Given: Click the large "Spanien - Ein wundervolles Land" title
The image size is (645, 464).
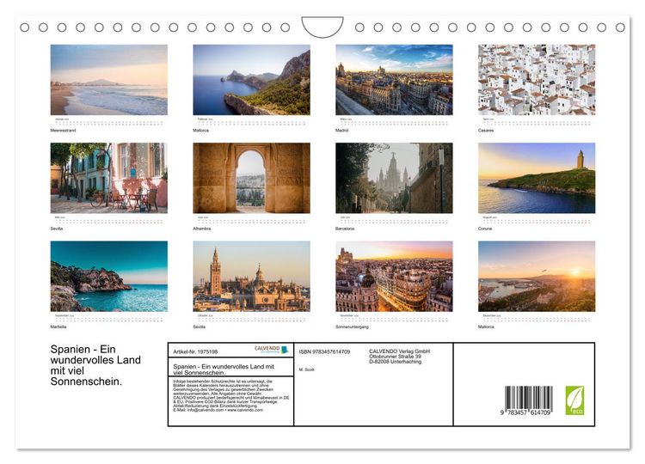Looking at the screenshot, I should point(95,365).
